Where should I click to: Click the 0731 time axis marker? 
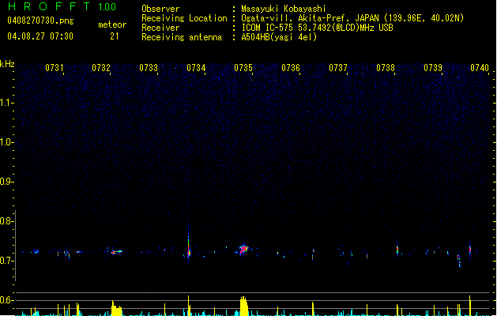(x=55, y=68)
